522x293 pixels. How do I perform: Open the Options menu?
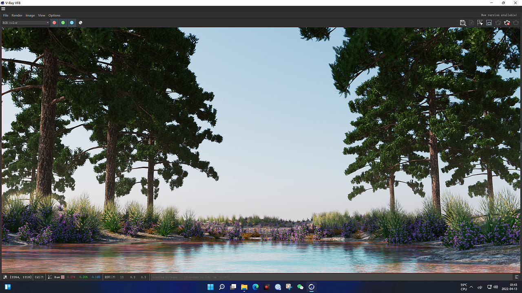(x=54, y=15)
